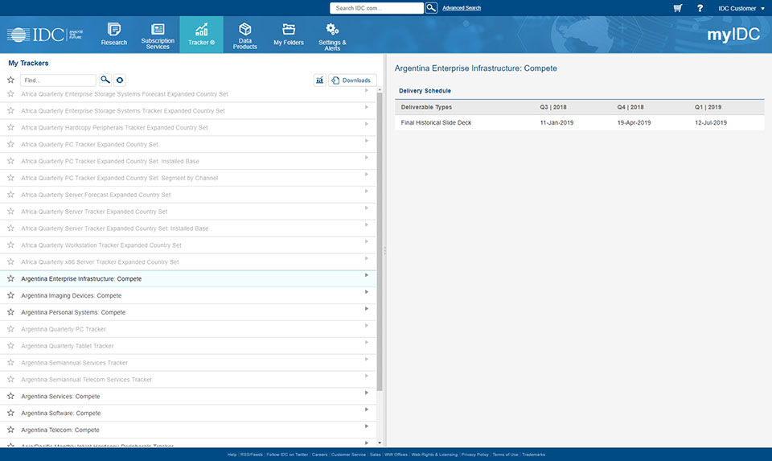Screen dimensions: 772x461
Task: Click the 19-Apr-2019 delivery date
Action: click(x=634, y=122)
